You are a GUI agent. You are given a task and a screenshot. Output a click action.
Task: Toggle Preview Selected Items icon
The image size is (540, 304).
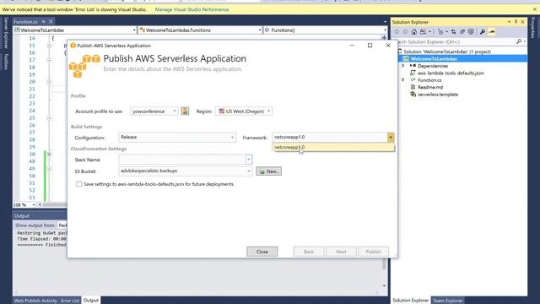click(x=492, y=32)
